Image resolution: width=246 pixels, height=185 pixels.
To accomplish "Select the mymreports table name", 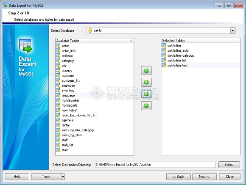I will pos(69,105).
